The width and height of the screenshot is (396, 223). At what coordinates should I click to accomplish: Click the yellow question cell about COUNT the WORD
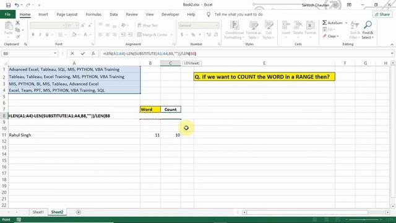tap(264, 77)
